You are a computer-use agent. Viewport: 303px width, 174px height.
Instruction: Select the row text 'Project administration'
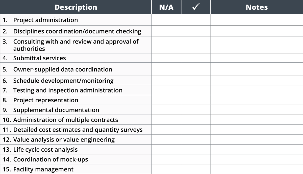click(45, 20)
